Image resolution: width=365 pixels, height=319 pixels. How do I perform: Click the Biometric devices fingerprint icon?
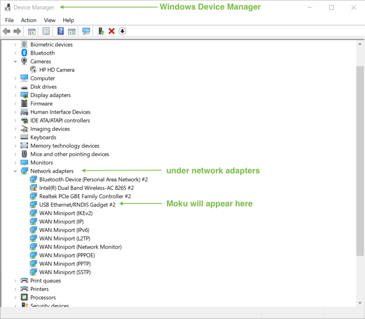[x=24, y=44]
